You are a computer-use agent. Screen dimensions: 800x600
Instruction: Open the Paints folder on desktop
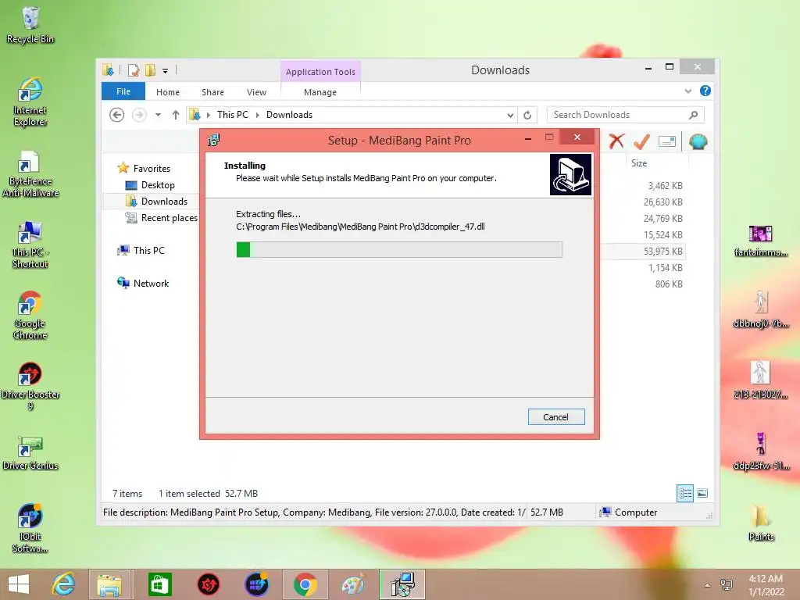click(x=761, y=522)
